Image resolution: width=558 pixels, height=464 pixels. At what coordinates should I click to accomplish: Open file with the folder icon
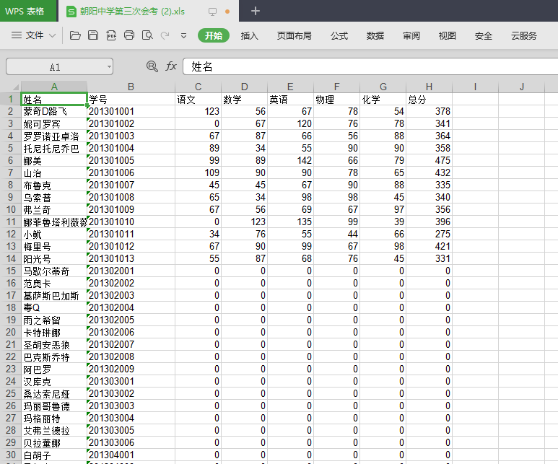coord(75,35)
